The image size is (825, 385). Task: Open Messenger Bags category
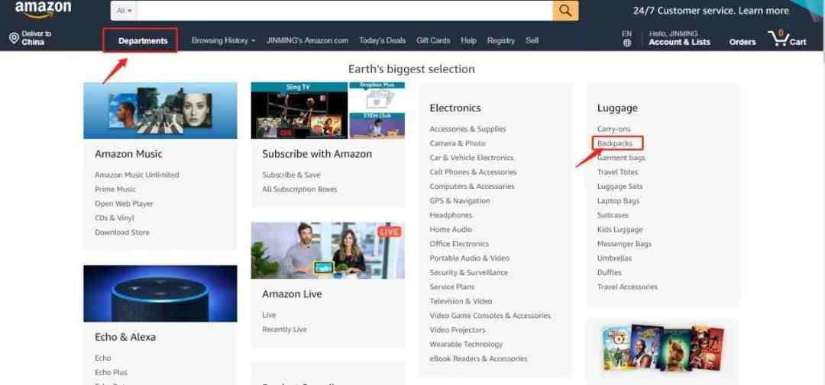(x=624, y=244)
